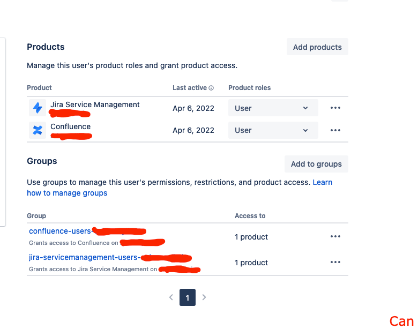Select page 1 in pagination
The width and height of the screenshot is (418, 336).
click(x=188, y=297)
